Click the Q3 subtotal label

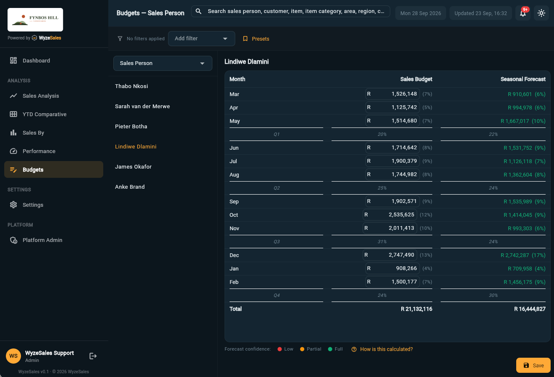coord(277,242)
